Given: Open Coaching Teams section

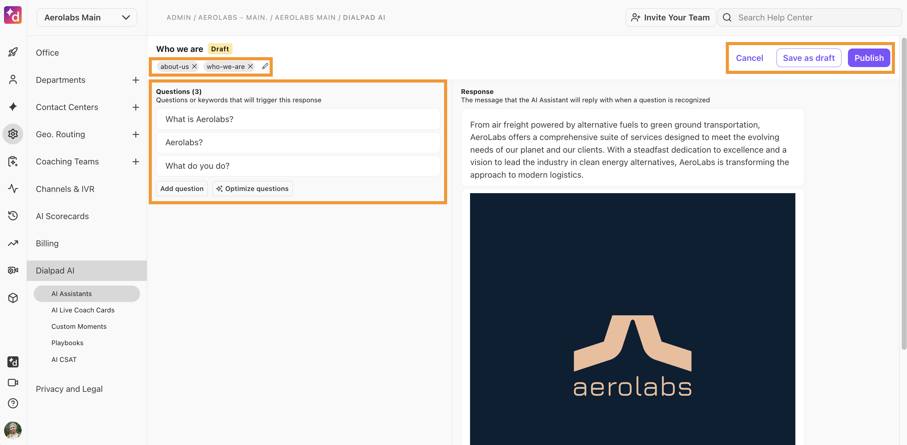Looking at the screenshot, I should tap(67, 161).
